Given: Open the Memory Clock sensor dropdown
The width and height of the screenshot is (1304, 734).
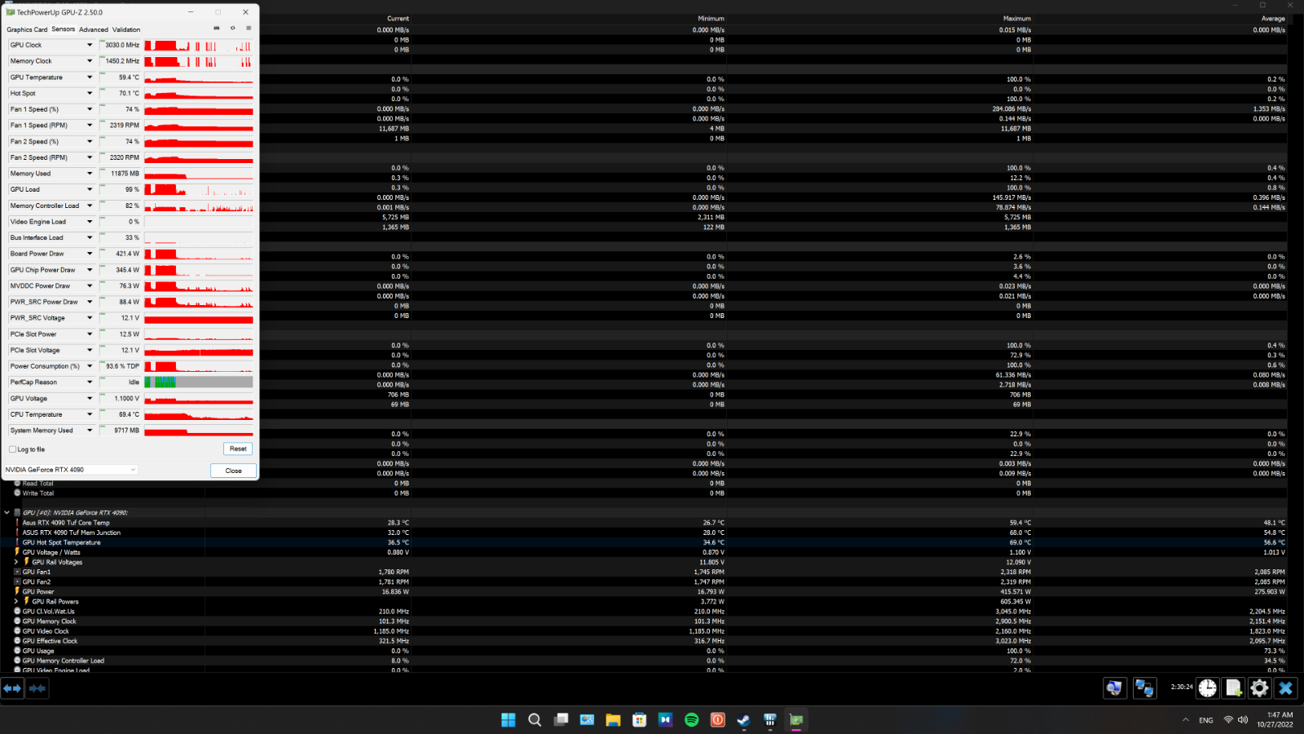Looking at the screenshot, I should coord(90,61).
